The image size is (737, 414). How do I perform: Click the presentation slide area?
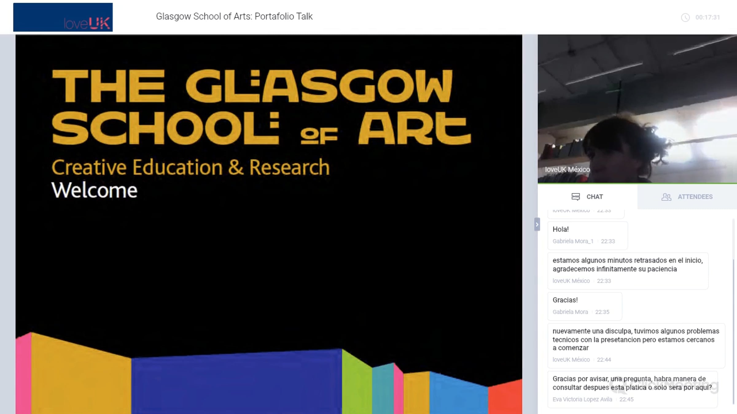[269, 224]
